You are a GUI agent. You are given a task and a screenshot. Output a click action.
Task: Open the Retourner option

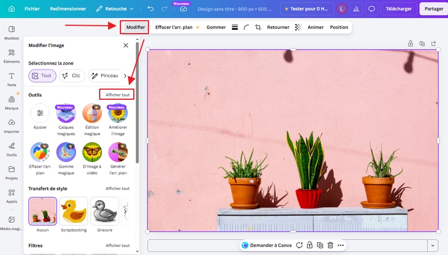(x=278, y=27)
